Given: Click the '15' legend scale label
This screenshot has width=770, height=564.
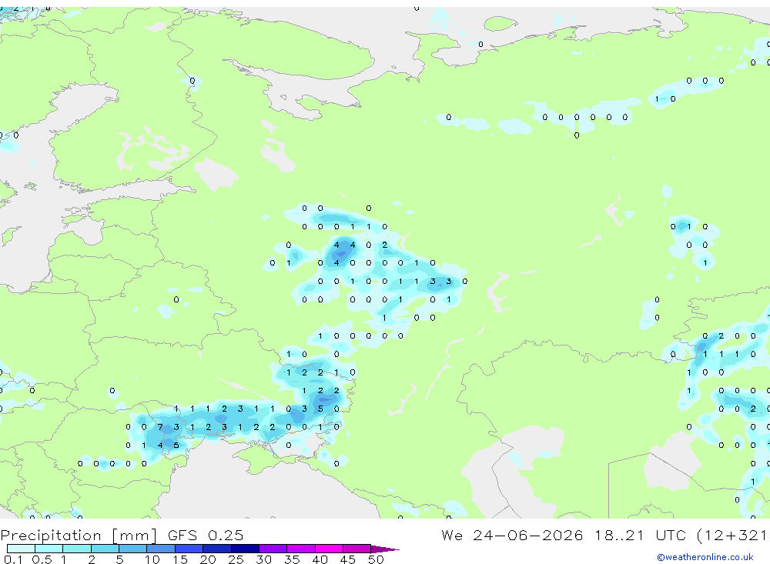Looking at the screenshot, I should pyautogui.click(x=180, y=559).
